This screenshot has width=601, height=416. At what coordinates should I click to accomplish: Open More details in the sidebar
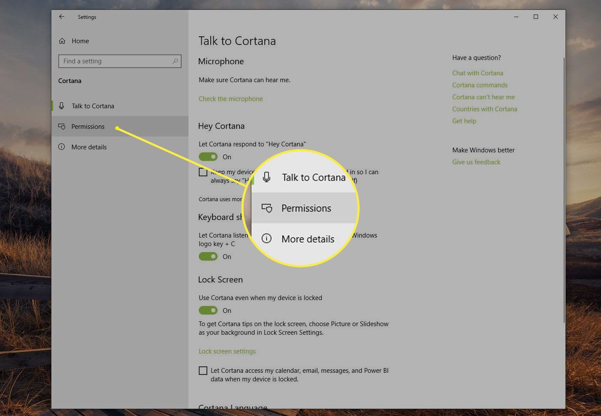click(120, 147)
